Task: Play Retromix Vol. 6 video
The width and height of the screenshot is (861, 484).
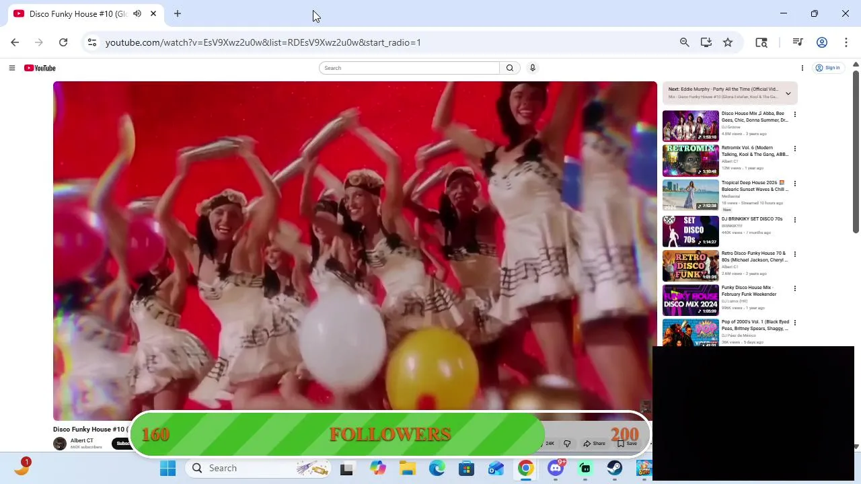Action: click(x=691, y=160)
